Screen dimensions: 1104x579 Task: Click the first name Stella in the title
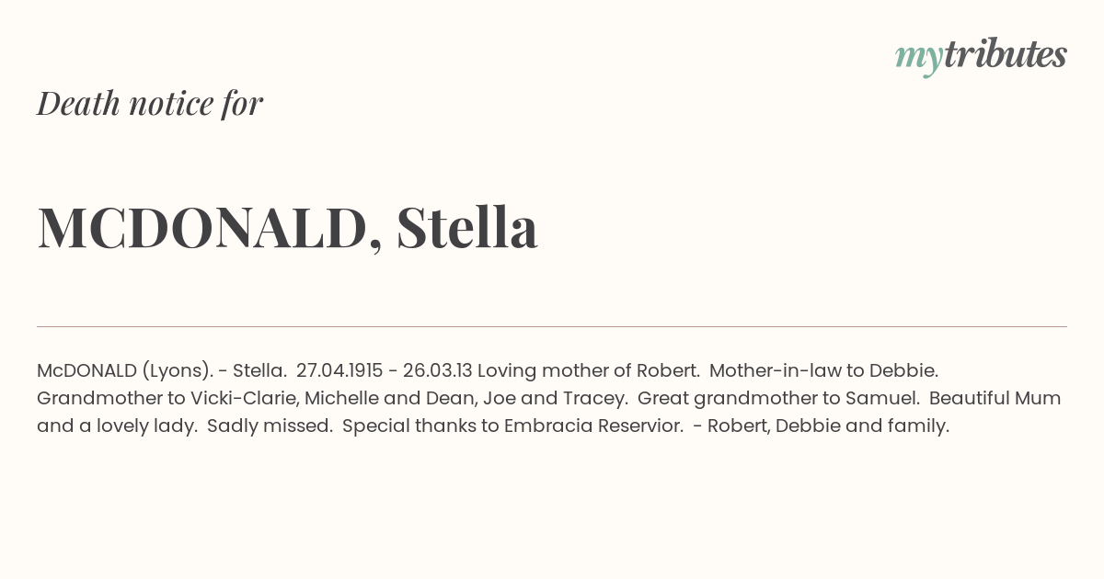(x=467, y=228)
